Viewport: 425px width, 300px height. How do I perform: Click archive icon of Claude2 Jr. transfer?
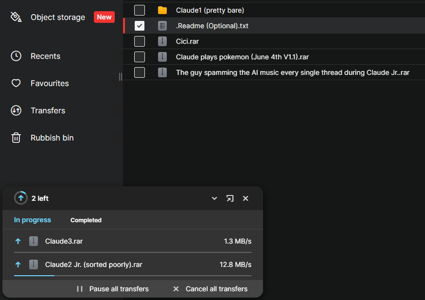coord(34,265)
